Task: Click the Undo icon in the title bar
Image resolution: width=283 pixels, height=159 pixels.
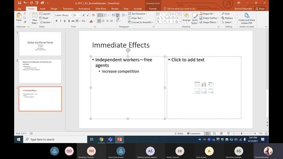Action: (x=25, y=3)
